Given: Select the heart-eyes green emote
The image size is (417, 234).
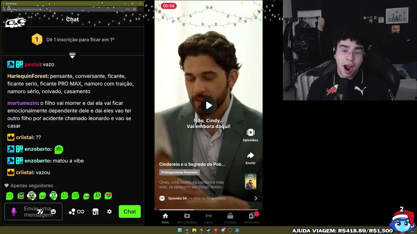Looking at the screenshot, I should (x=108, y=196).
